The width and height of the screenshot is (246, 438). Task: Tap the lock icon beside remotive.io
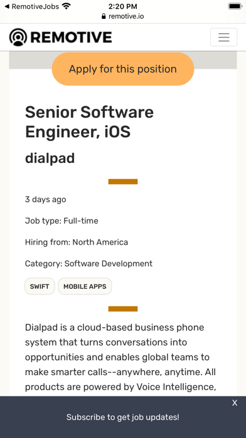pos(104,16)
